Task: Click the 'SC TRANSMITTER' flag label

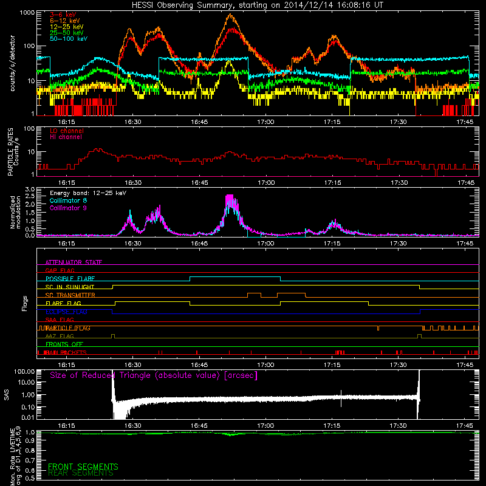Action: click(70, 295)
